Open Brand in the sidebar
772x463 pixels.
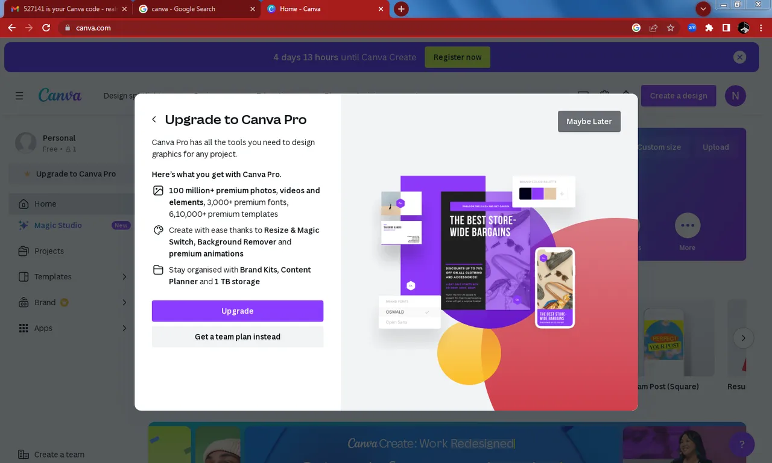pyautogui.click(x=71, y=303)
